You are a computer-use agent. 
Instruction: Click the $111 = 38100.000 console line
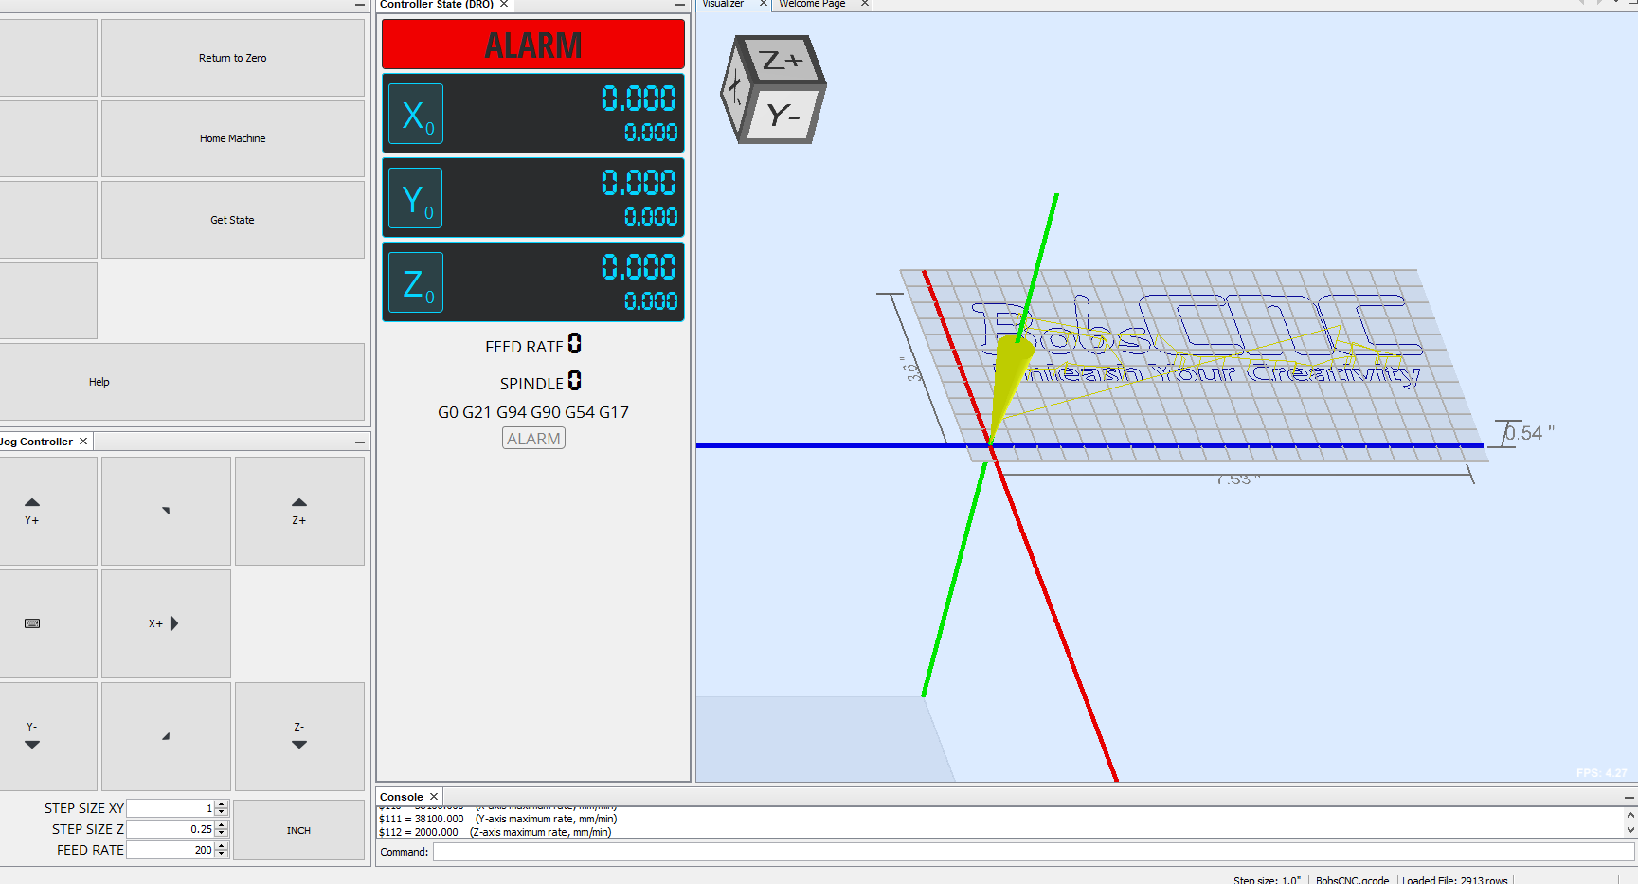(x=498, y=819)
